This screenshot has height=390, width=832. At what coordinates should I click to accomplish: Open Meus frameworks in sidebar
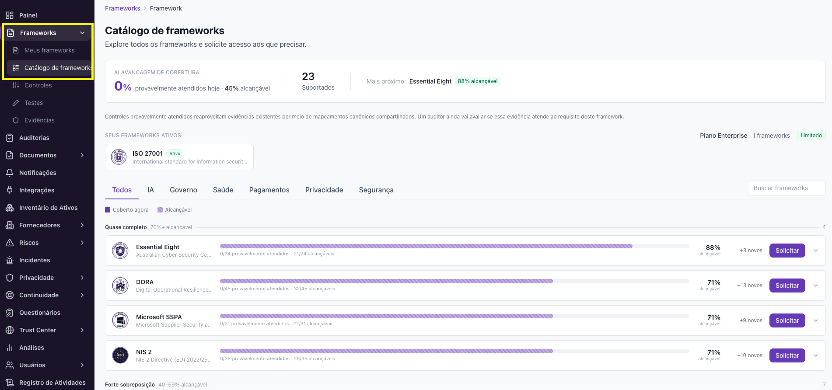coord(49,50)
